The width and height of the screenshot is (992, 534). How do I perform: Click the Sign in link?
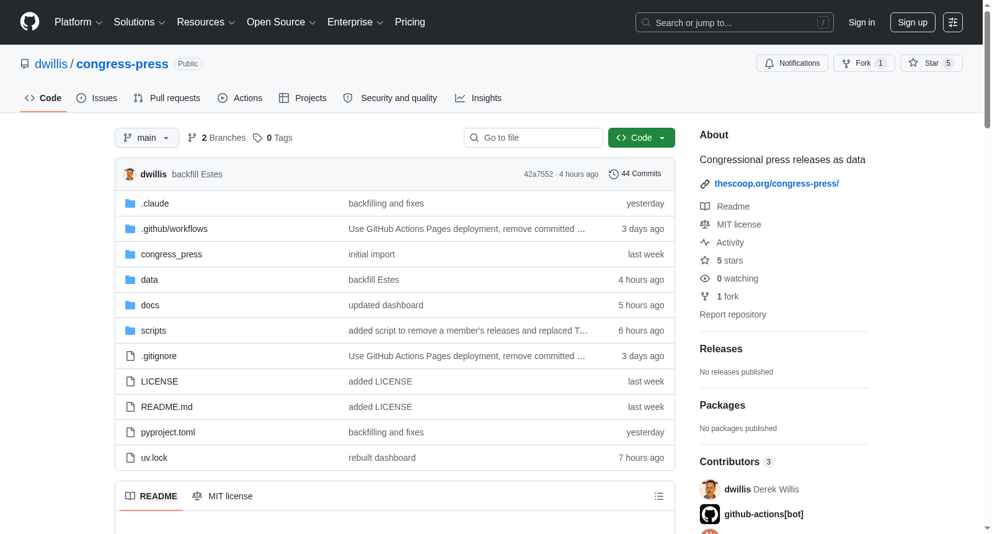862,22
